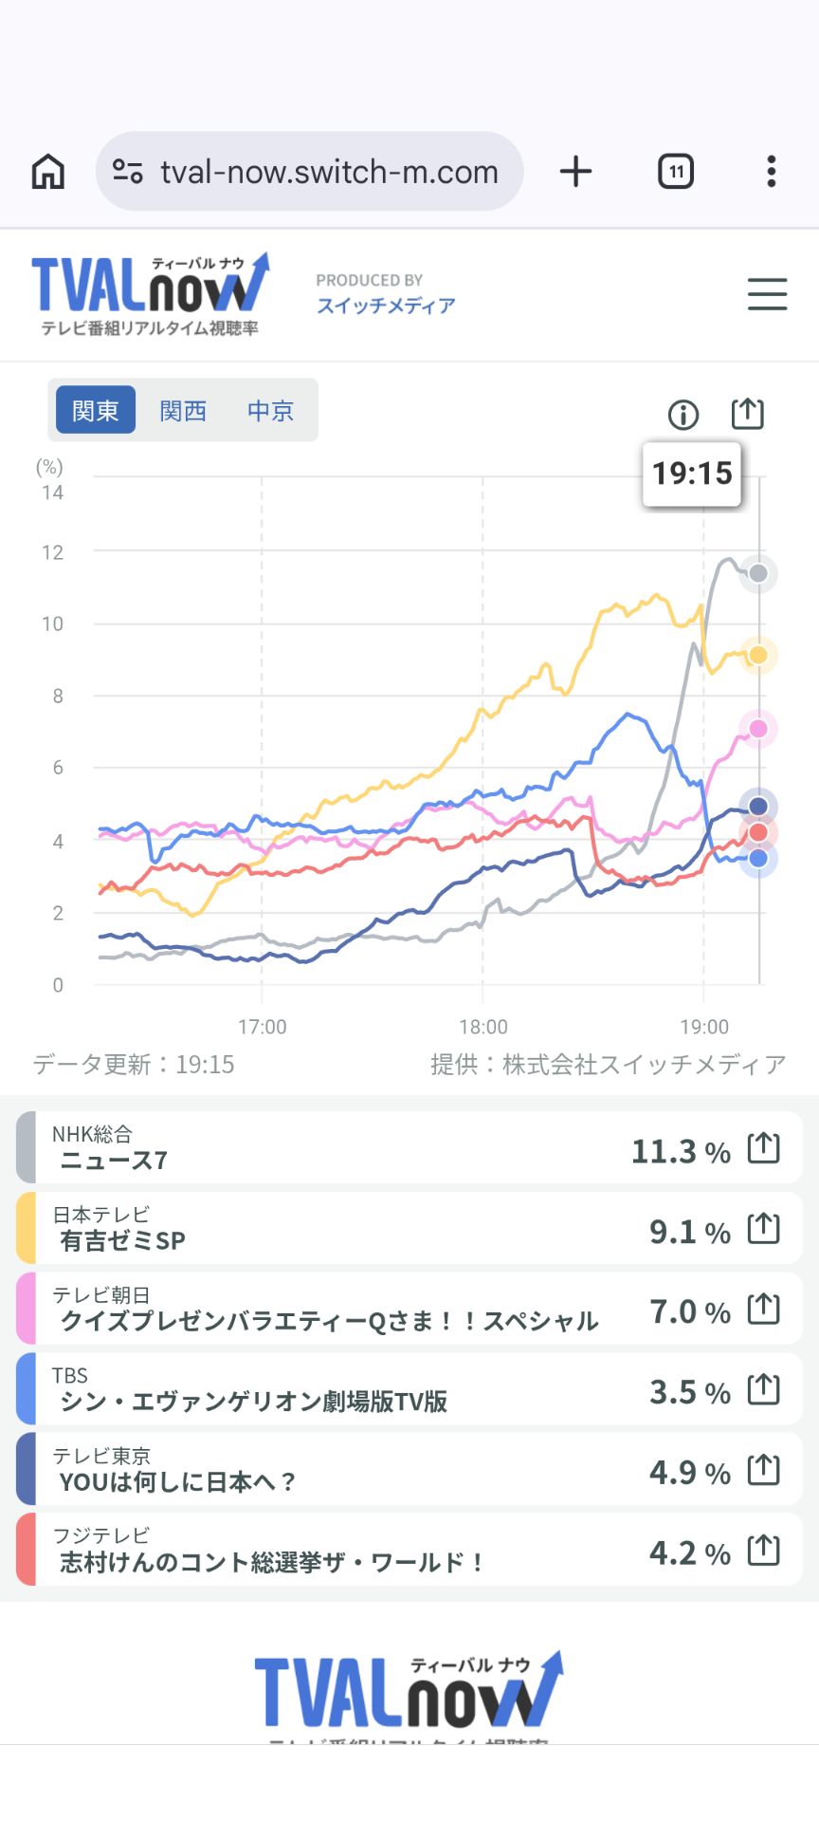The width and height of the screenshot is (819, 1840).
Task: Switch to the 関西 region tab
Action: pos(183,411)
